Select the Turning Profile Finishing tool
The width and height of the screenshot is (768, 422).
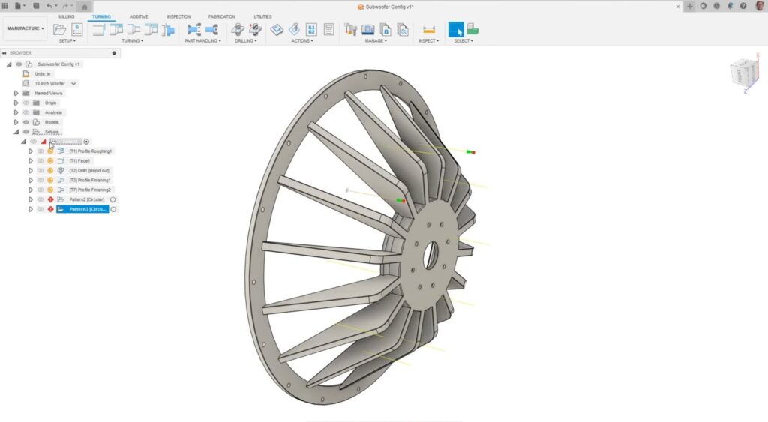tap(133, 30)
